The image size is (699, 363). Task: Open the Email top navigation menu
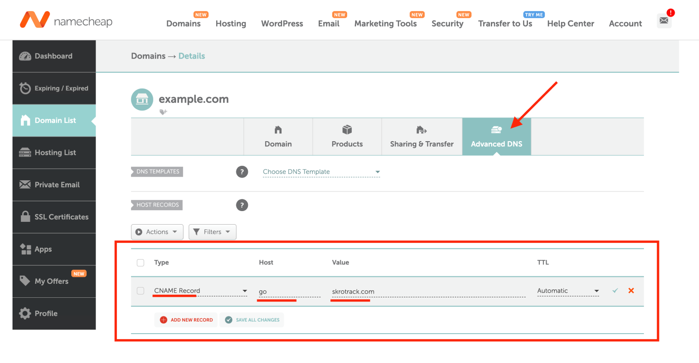[x=329, y=23]
